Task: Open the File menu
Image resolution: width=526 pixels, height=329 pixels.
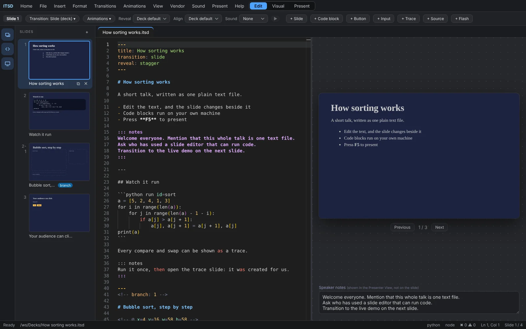Action: pyautogui.click(x=43, y=6)
